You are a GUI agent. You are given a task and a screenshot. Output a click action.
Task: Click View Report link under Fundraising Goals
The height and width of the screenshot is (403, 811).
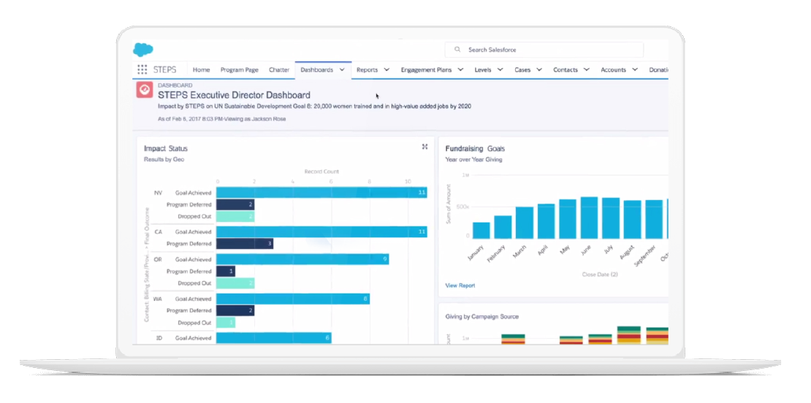click(460, 285)
